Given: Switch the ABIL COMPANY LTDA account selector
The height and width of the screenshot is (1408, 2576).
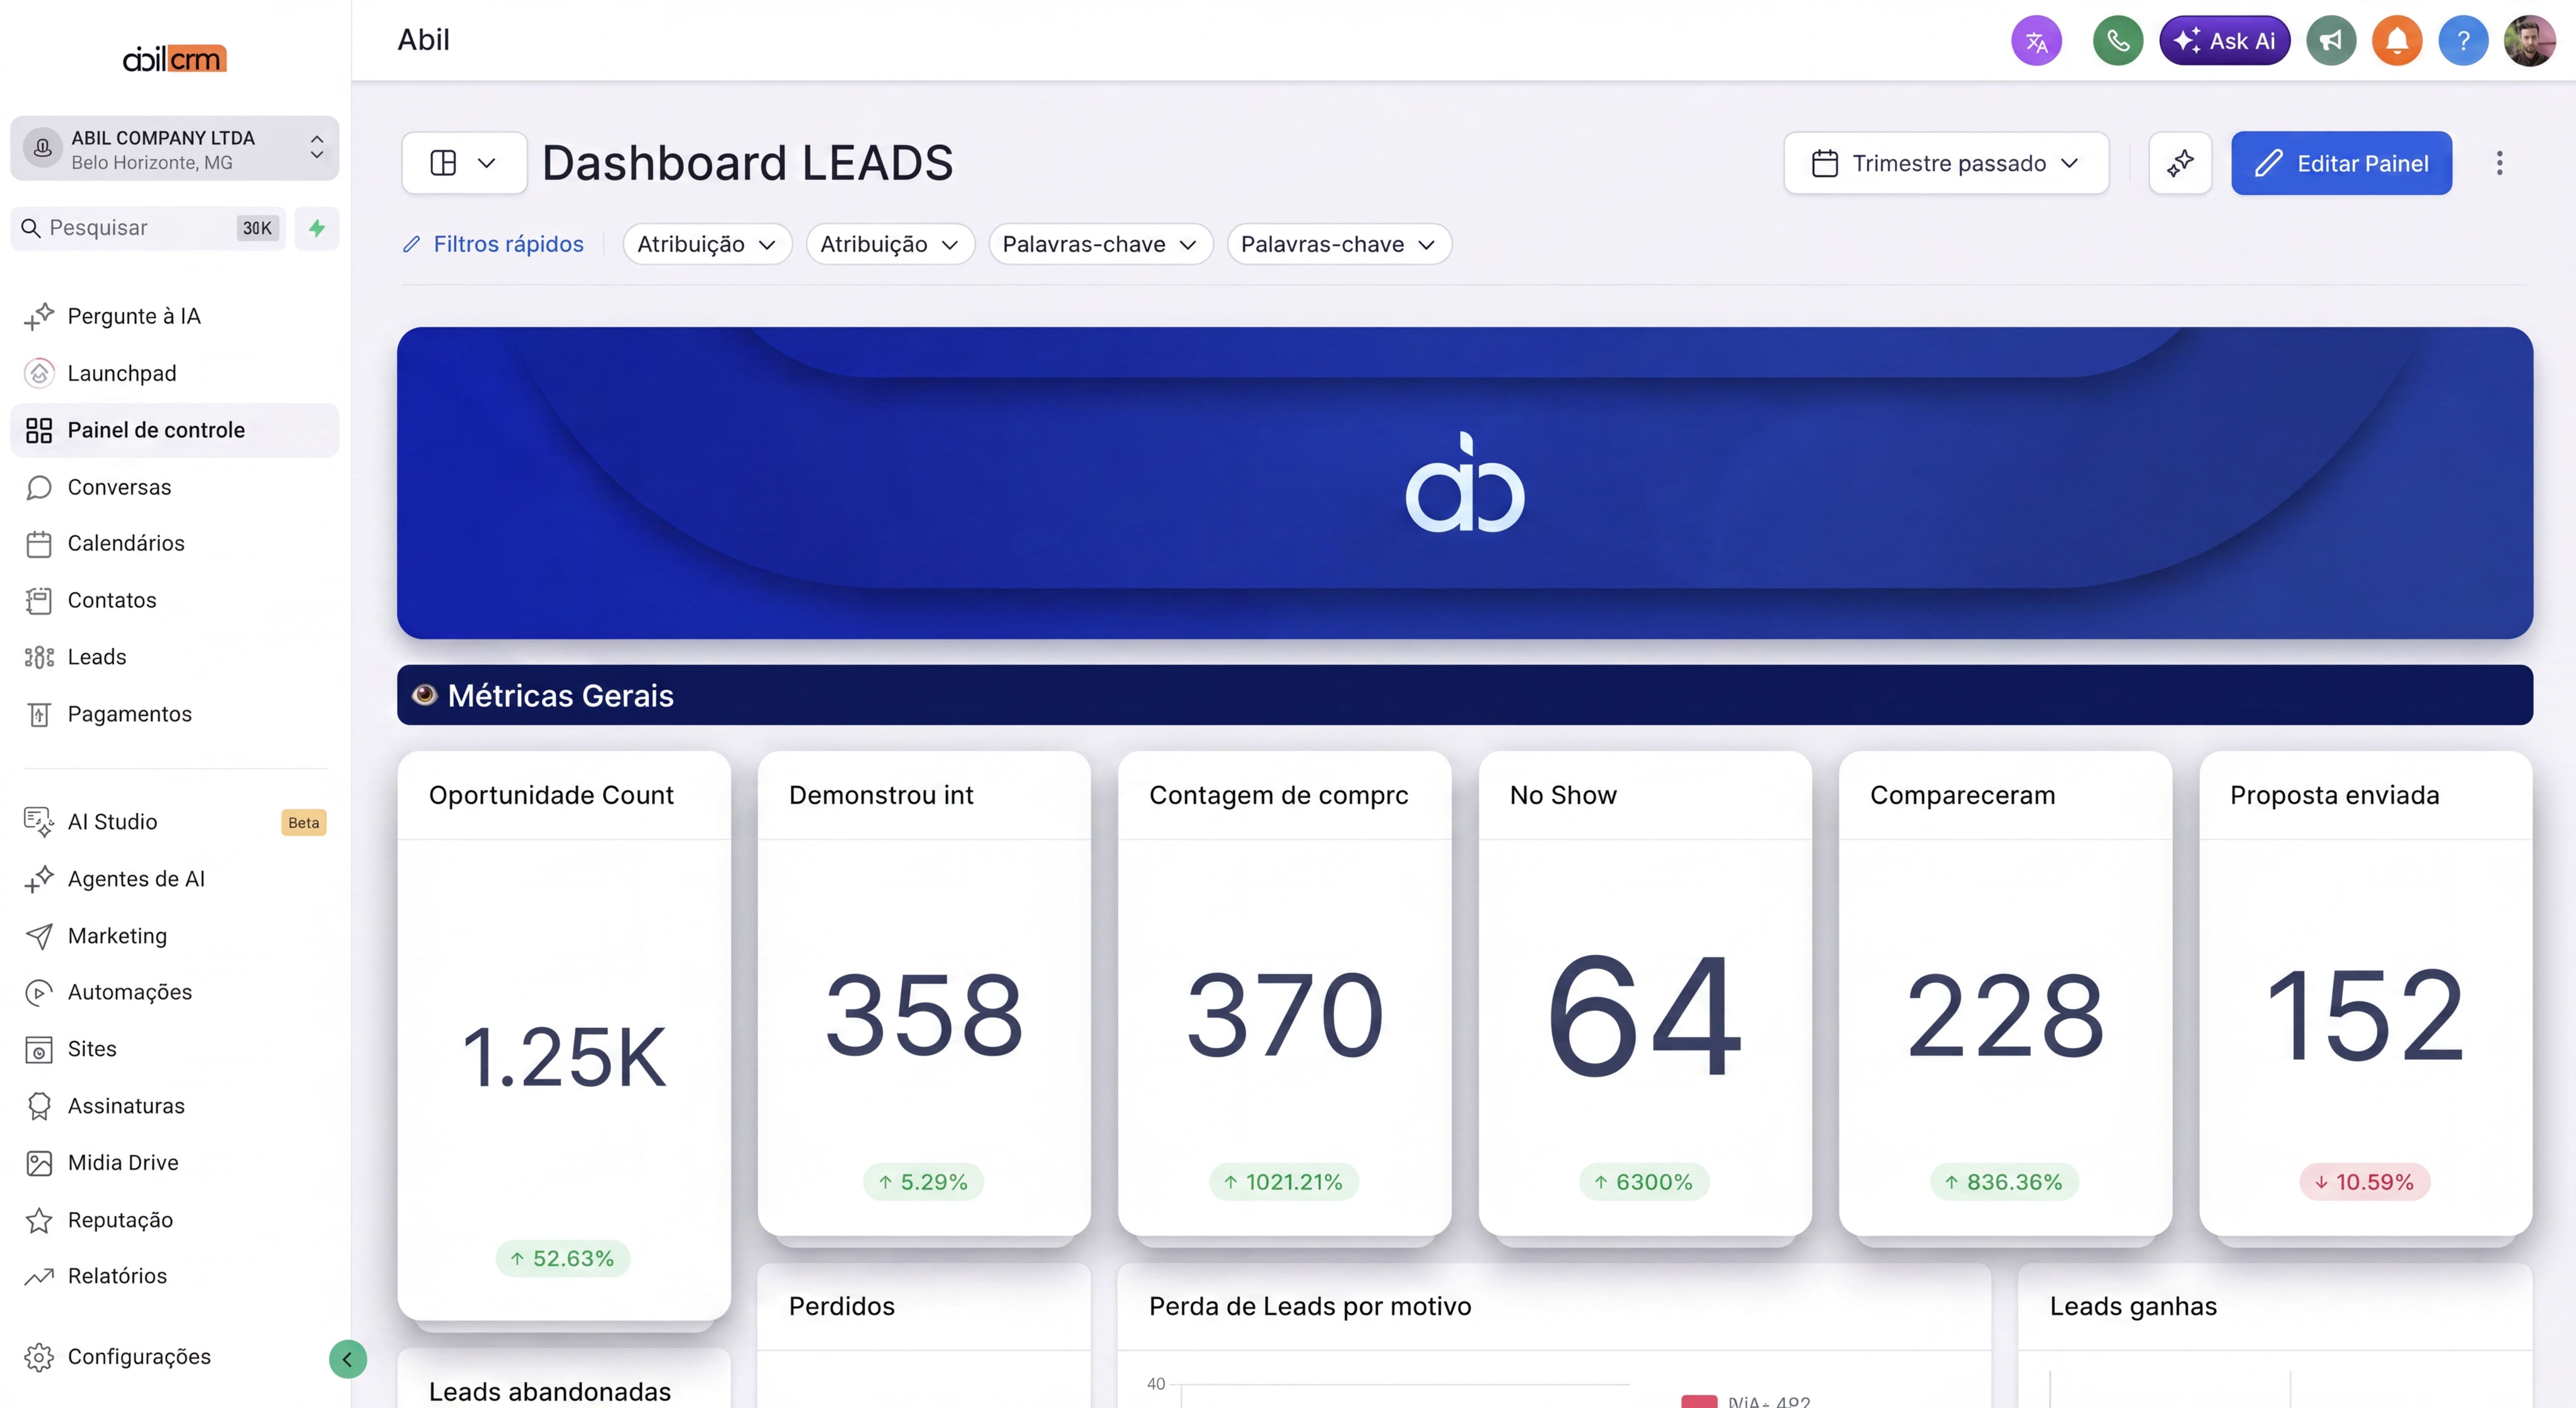Looking at the screenshot, I should pos(175,149).
